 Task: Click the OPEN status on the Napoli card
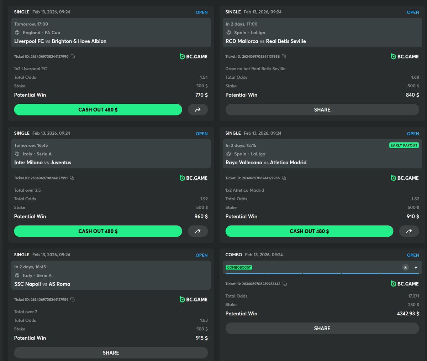click(x=202, y=255)
